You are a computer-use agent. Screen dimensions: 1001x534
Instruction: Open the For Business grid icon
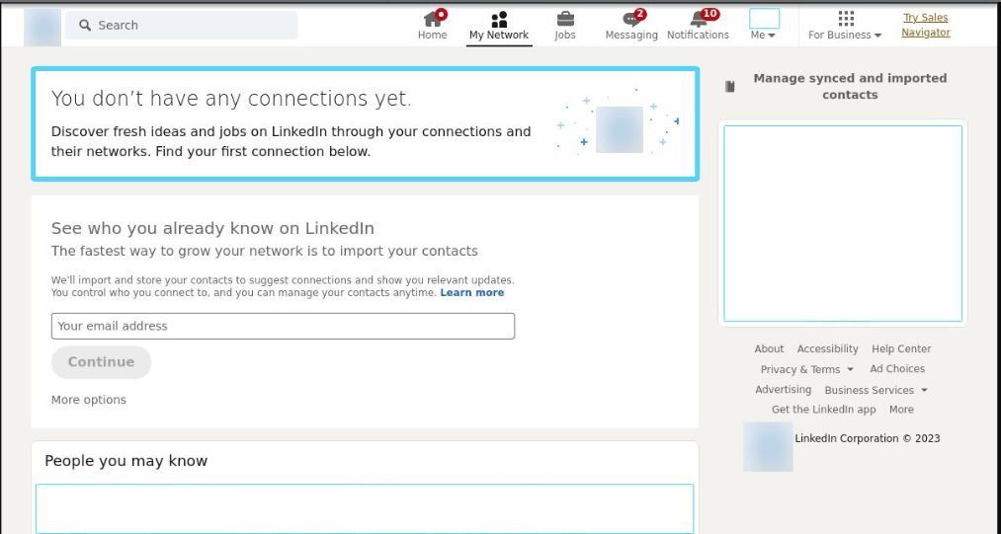846,18
